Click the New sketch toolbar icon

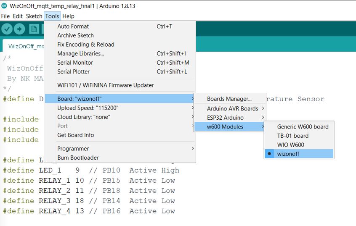(34, 29)
